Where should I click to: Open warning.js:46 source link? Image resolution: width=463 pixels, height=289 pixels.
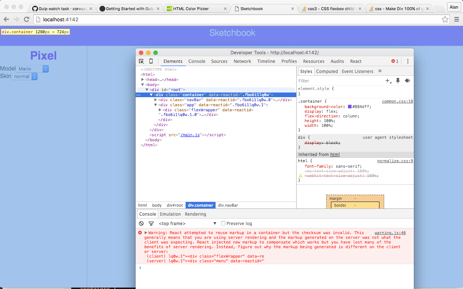click(390, 233)
